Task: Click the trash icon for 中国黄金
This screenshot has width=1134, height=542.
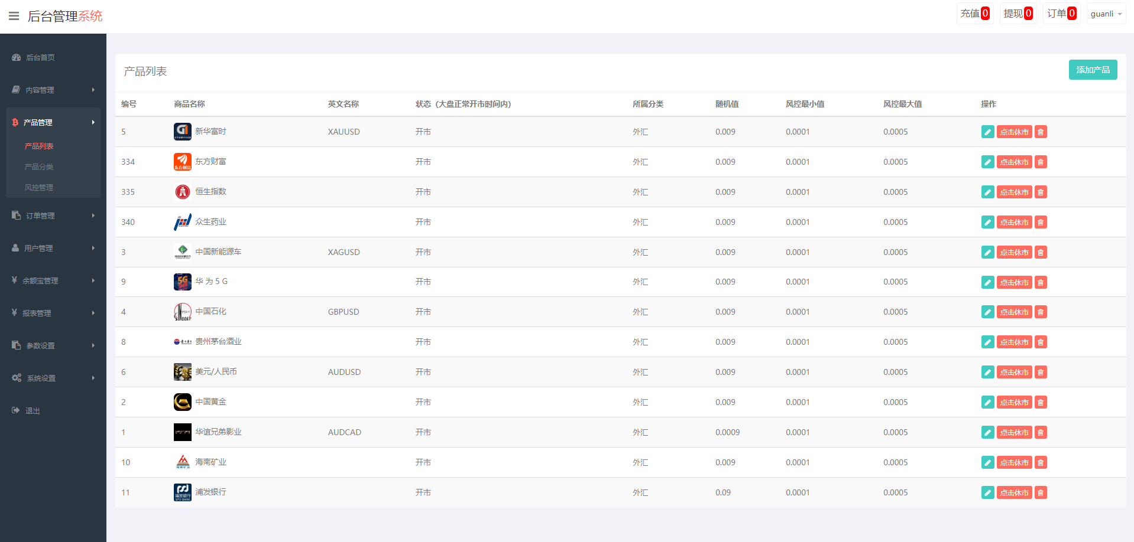Action: (1041, 402)
